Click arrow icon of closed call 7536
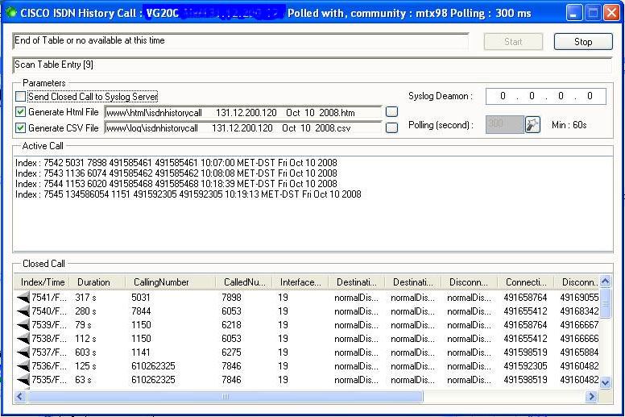 click(x=23, y=366)
